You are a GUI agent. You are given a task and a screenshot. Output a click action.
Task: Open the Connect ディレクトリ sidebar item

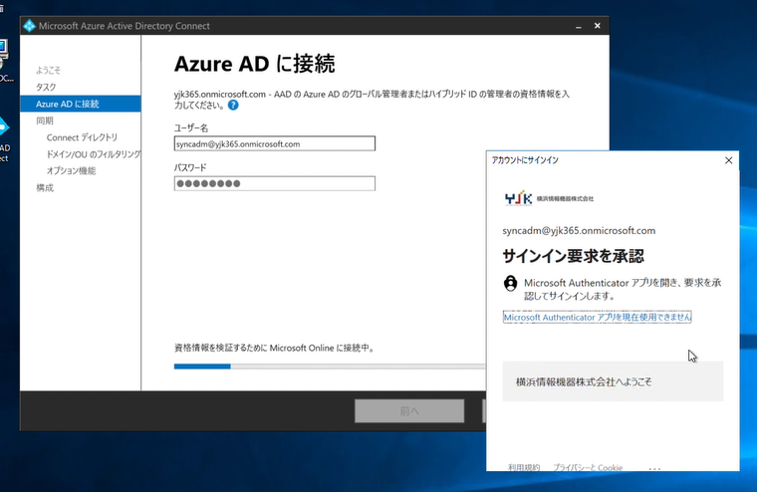82,137
